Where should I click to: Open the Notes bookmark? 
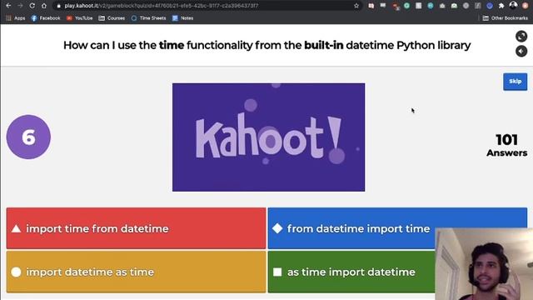tap(182, 18)
